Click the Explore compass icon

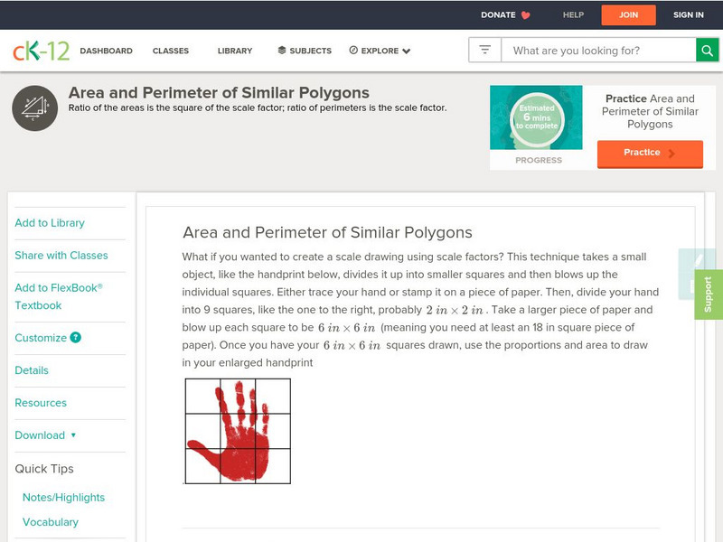point(353,51)
